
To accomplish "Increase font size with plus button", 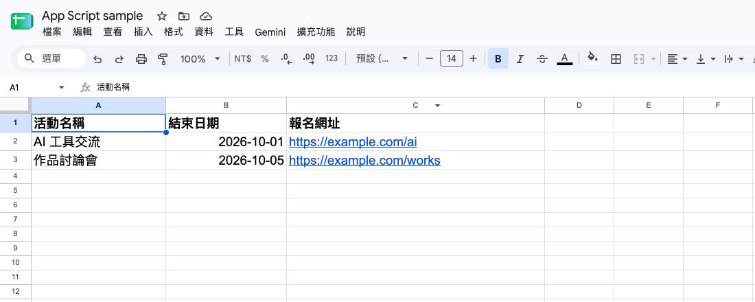I will [474, 59].
